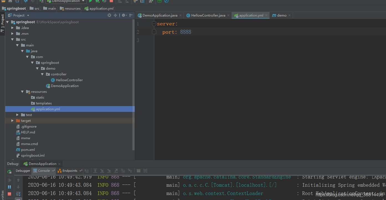Open the Project view dropdown
386x200 pixels.
coord(28,15)
